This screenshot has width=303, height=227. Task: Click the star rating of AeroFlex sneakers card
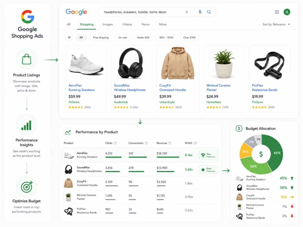pos(76,107)
